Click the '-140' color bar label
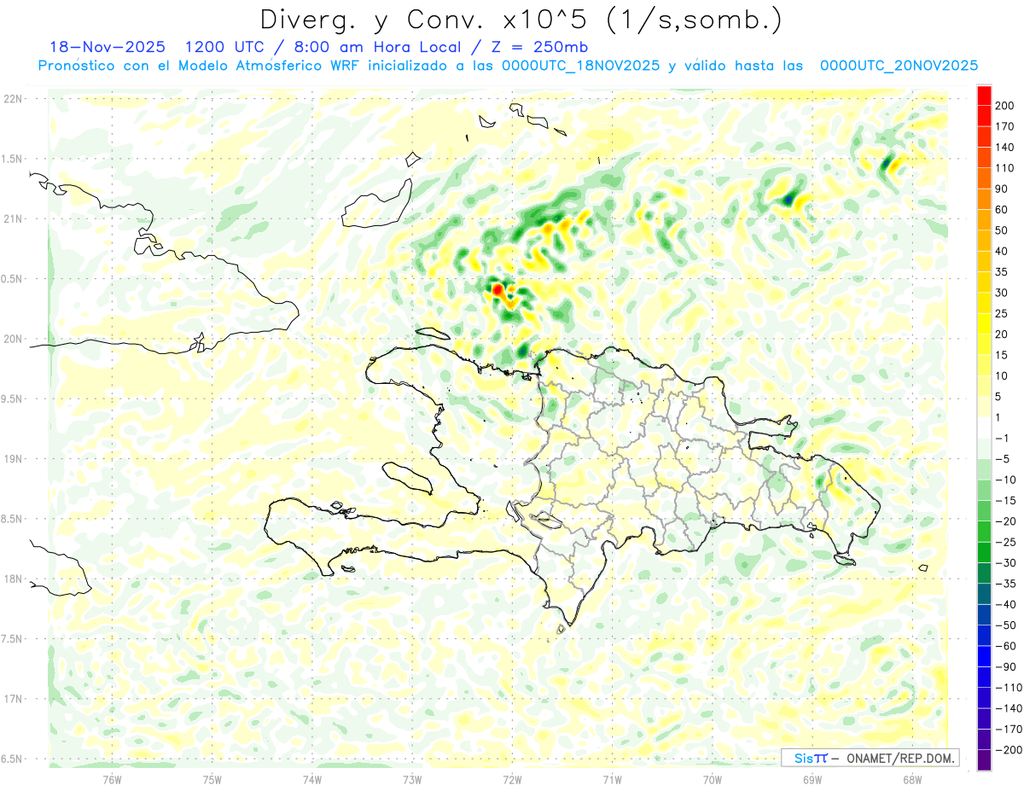The image size is (1024, 791). point(1008,708)
